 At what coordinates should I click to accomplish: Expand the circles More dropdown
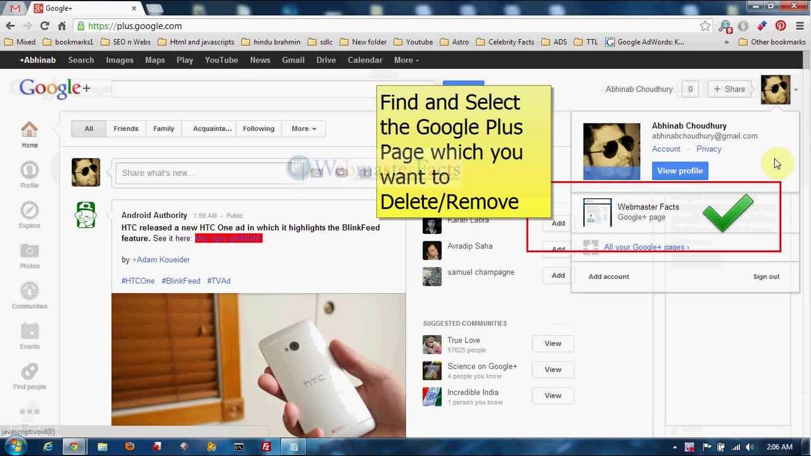coord(303,129)
